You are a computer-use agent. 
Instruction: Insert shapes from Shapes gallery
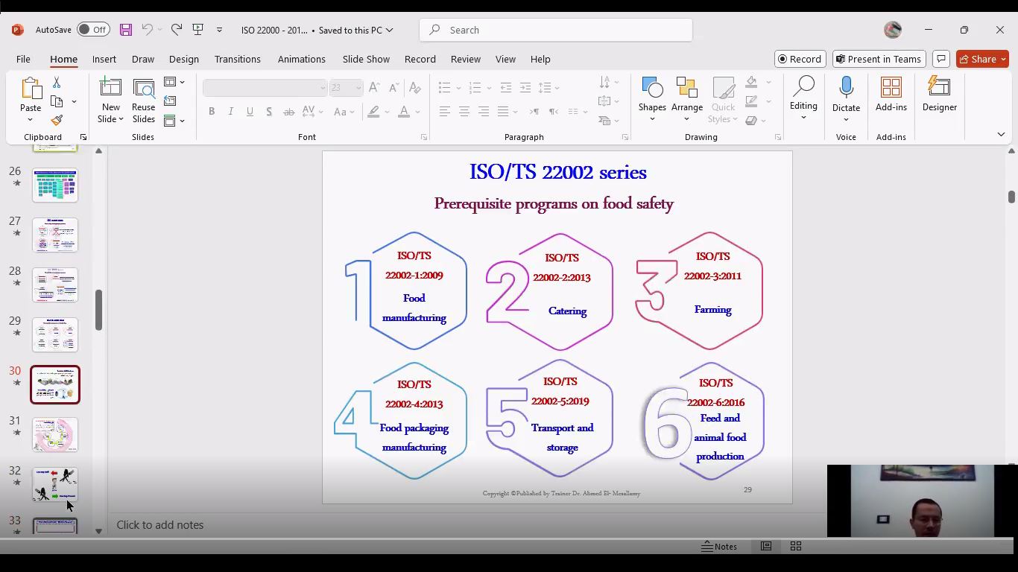click(652, 99)
